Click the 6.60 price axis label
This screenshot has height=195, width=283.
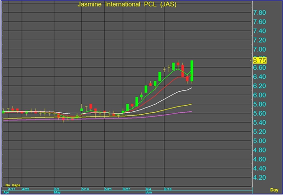[260, 67]
